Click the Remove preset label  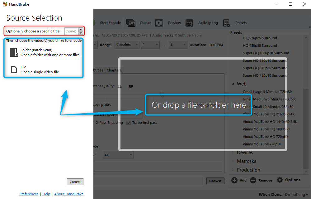265,180
